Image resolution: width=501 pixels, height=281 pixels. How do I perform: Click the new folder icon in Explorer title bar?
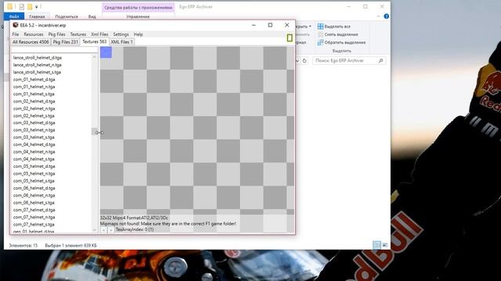pos(30,7)
